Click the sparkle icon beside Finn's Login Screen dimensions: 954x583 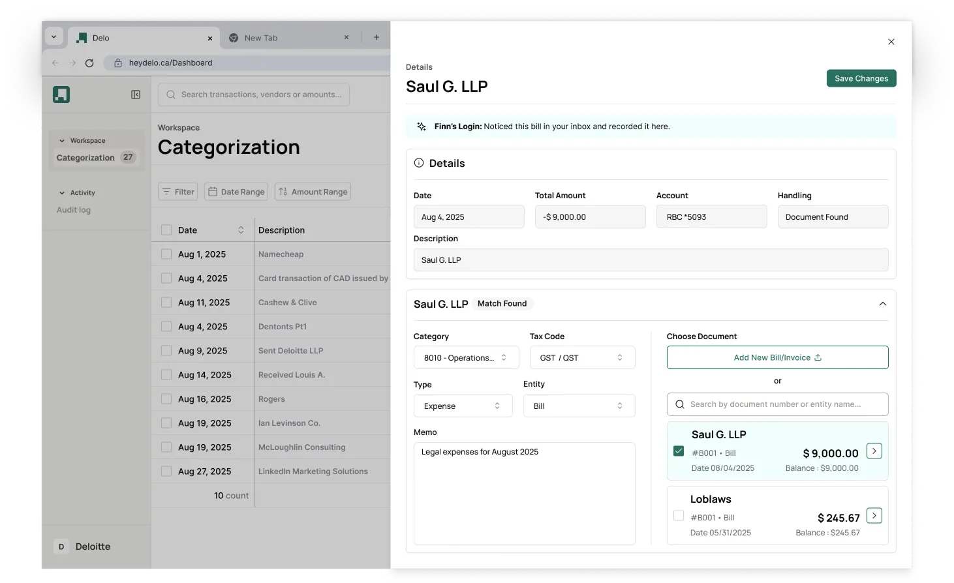click(x=421, y=126)
